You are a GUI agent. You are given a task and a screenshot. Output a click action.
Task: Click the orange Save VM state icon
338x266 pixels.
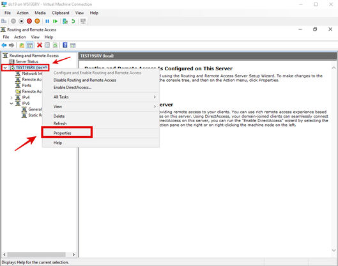coord(37,21)
